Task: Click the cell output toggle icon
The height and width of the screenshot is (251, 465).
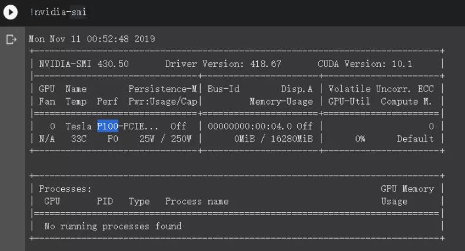Action: (x=11, y=39)
